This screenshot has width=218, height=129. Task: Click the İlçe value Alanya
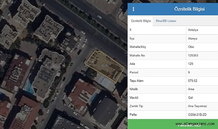(x=192, y=39)
